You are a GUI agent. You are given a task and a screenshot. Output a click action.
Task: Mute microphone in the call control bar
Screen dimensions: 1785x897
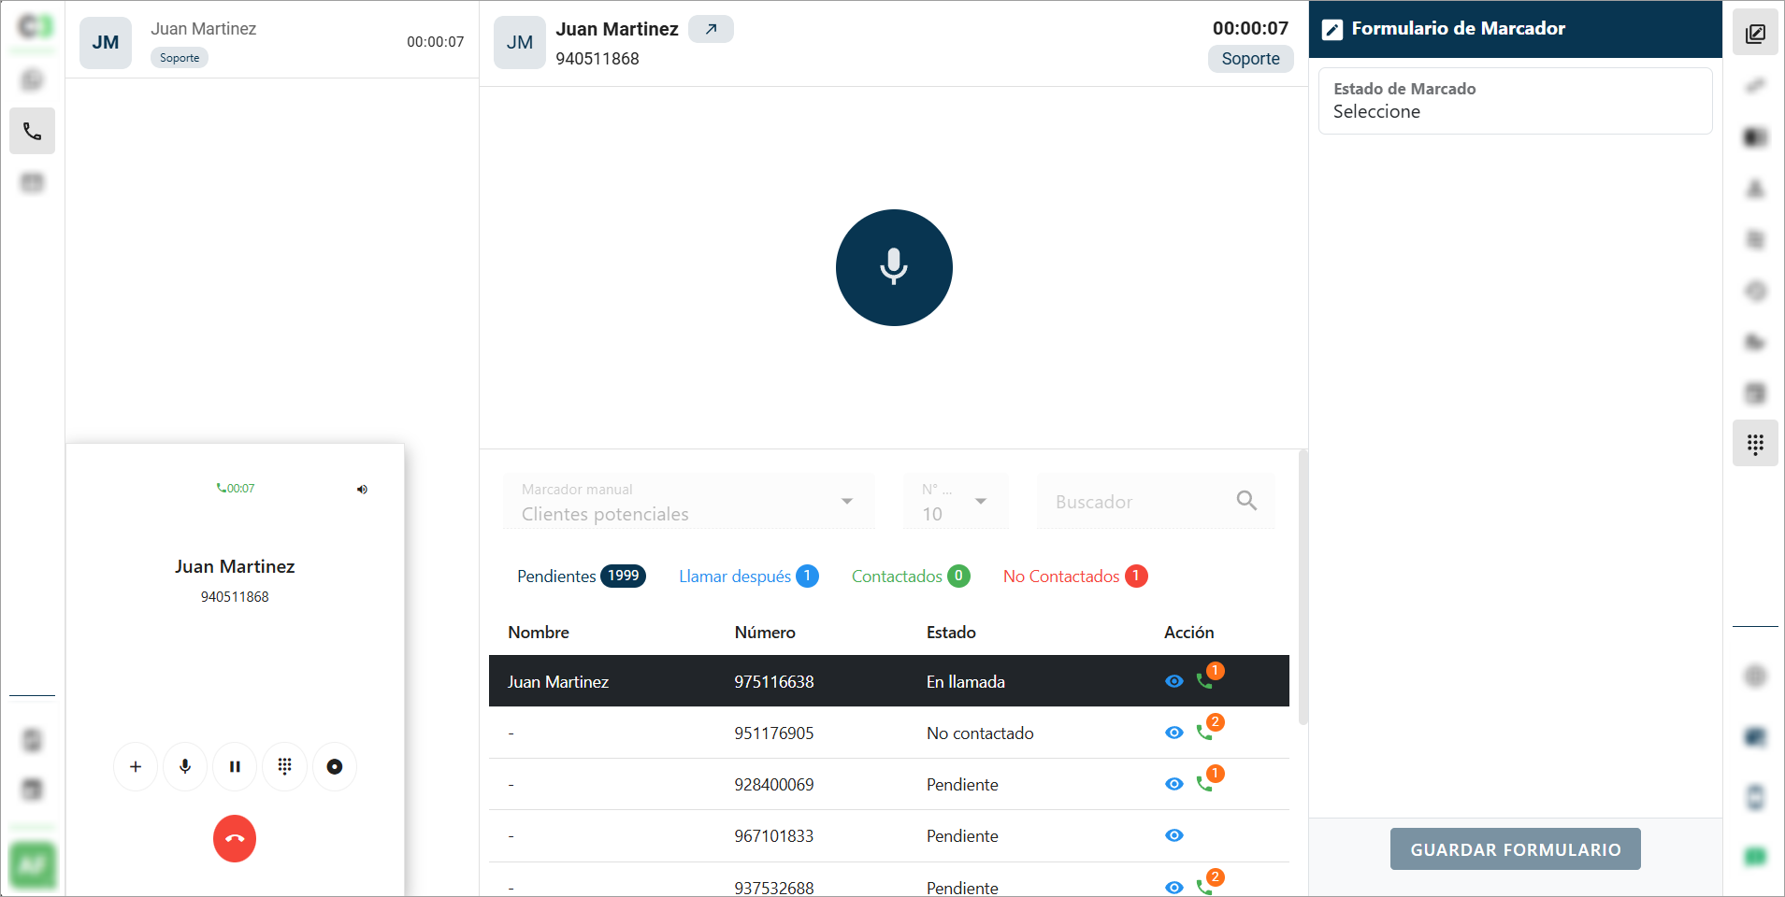[185, 766]
